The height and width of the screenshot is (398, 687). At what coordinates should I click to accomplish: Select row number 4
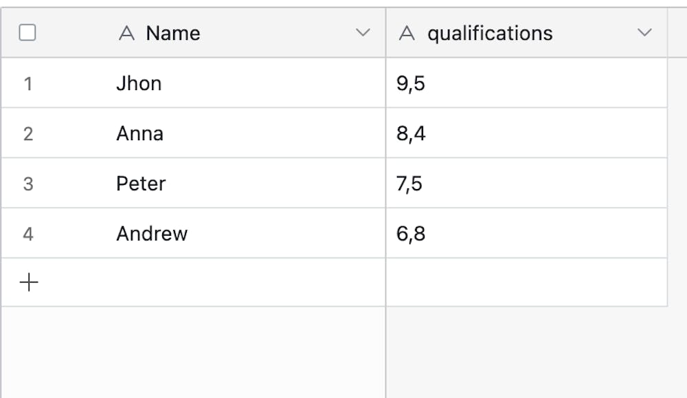coord(28,234)
